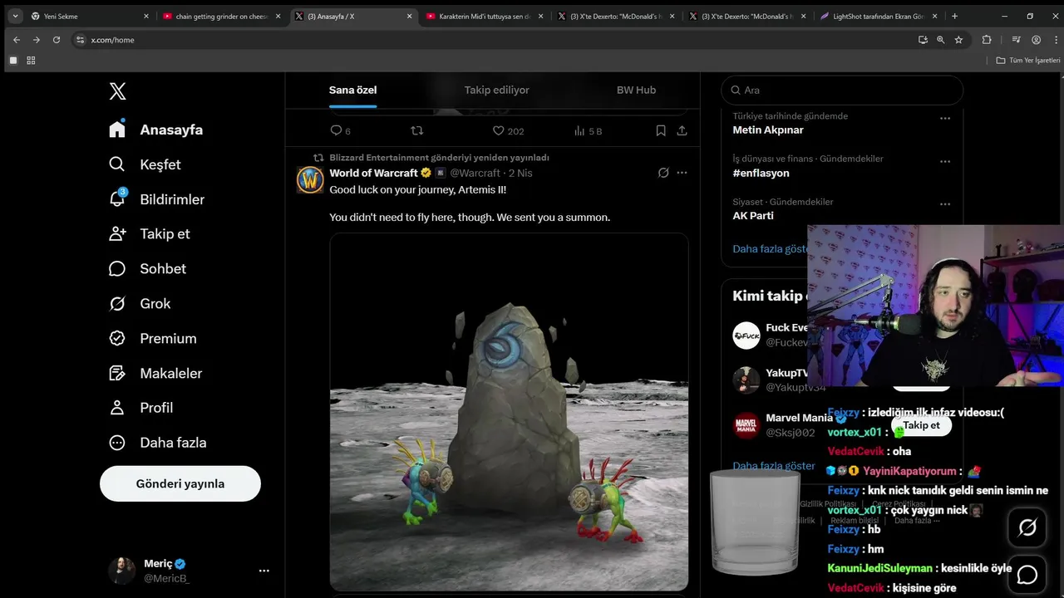Open Metin Akpınar trending topic

768,130
